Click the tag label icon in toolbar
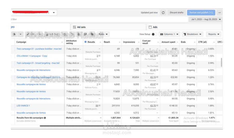This screenshot has width=234, height=138. [92, 34]
